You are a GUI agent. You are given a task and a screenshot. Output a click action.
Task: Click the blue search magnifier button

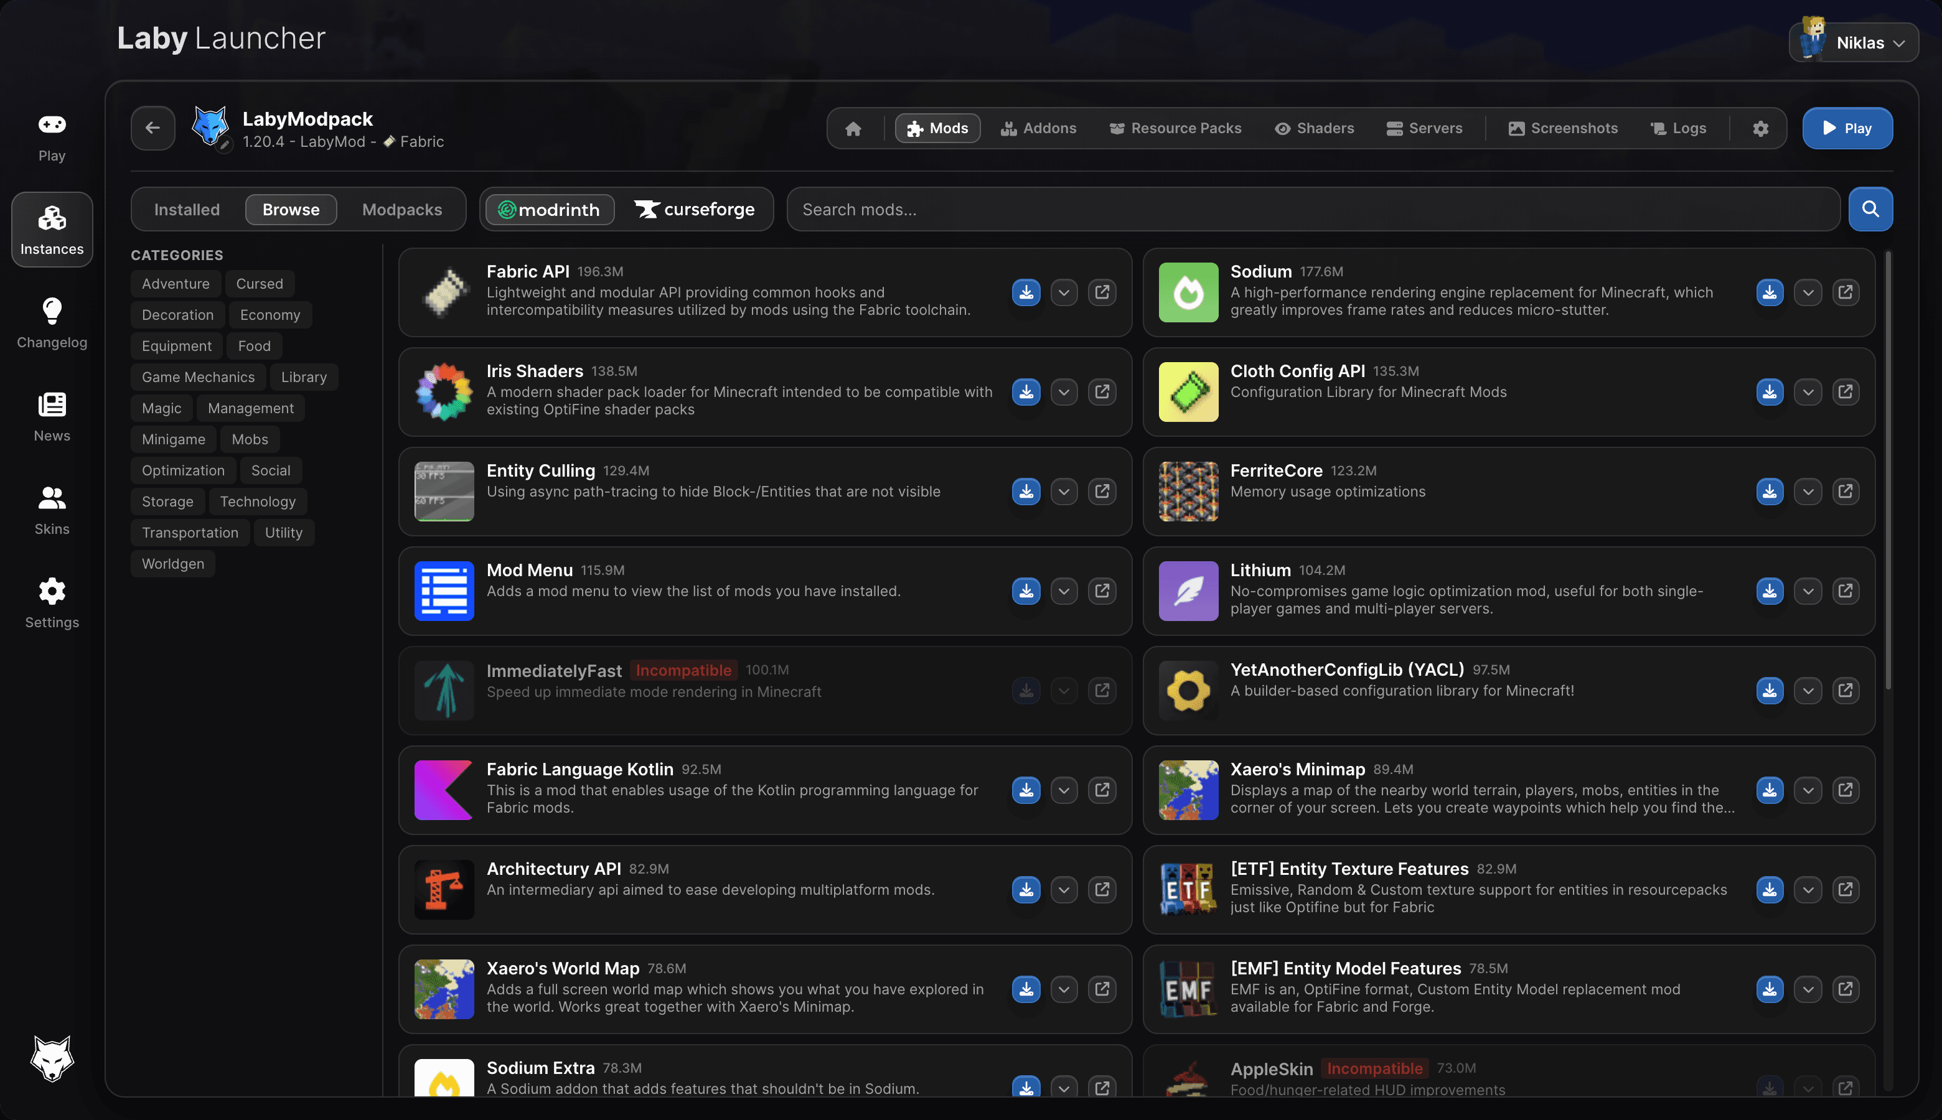coord(1870,209)
